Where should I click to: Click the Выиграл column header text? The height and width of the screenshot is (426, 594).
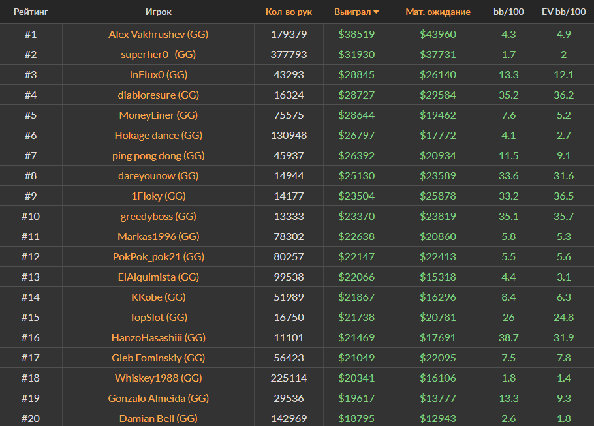pyautogui.click(x=352, y=12)
